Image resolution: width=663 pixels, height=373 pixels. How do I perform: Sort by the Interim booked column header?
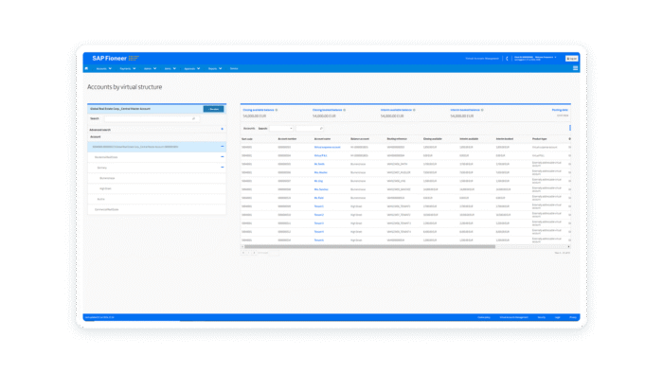point(505,139)
